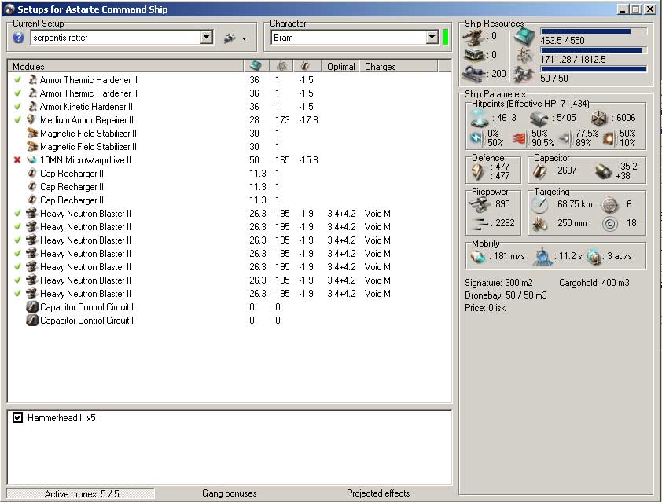
Task: Click the shield hitpoints icon
Action: point(480,118)
